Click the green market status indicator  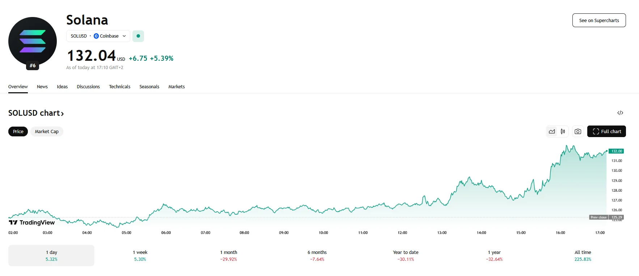138,36
